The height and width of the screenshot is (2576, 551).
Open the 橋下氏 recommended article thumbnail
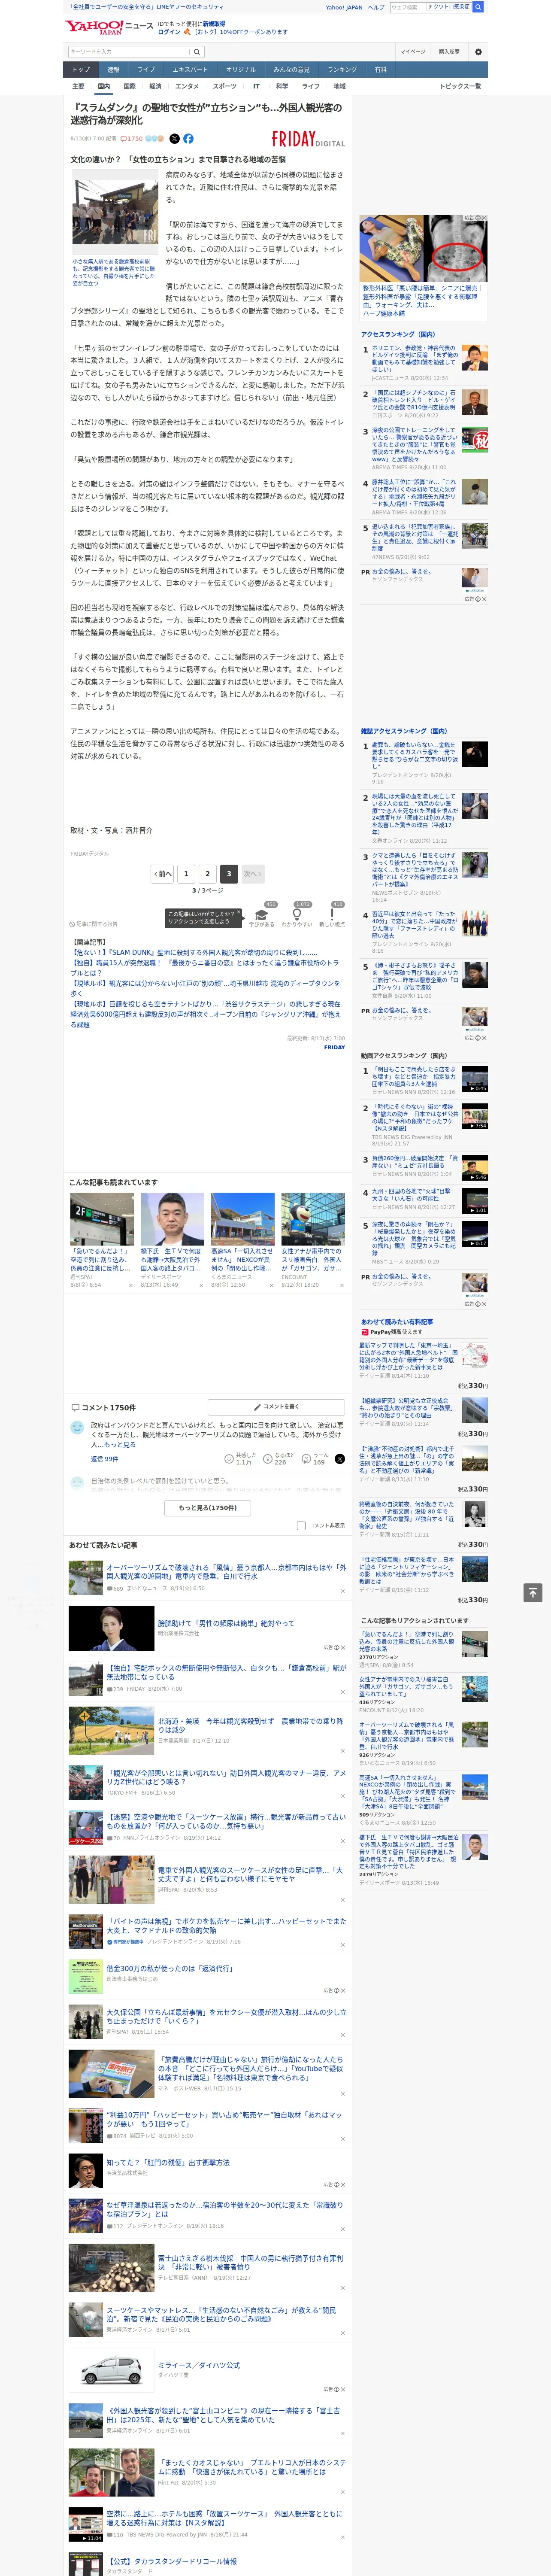(172, 1219)
